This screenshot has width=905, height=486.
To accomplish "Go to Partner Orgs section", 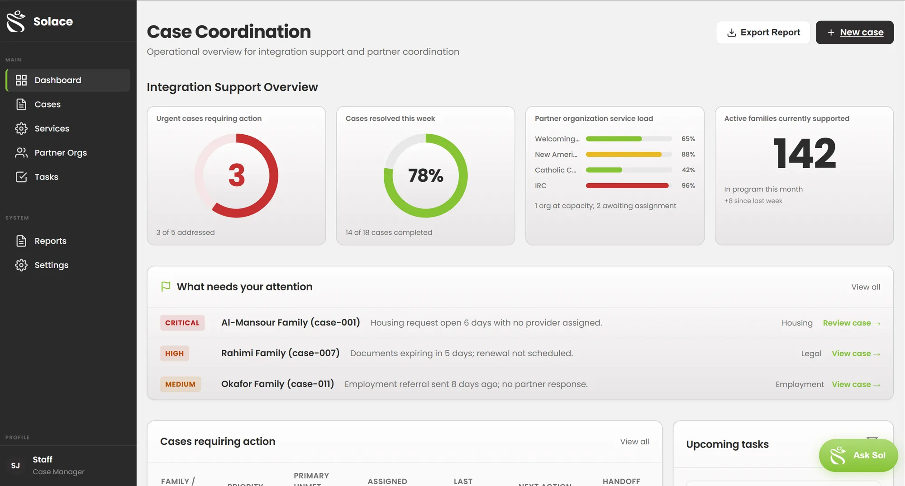I will pos(68,153).
